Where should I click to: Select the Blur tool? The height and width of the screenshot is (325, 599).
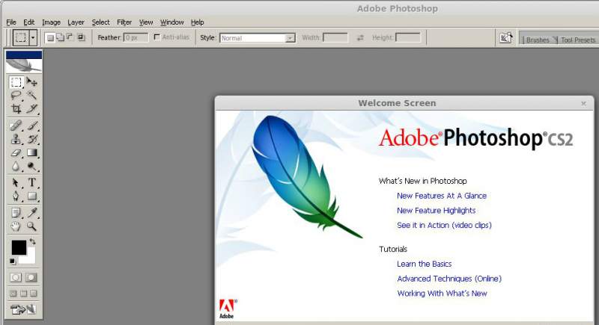(x=16, y=167)
